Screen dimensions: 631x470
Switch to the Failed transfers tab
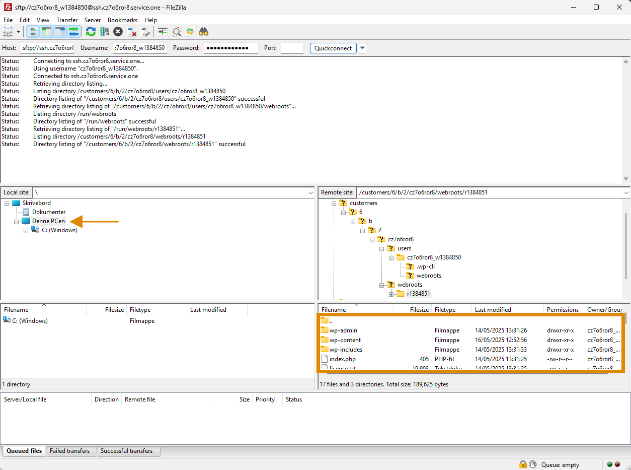click(70, 451)
